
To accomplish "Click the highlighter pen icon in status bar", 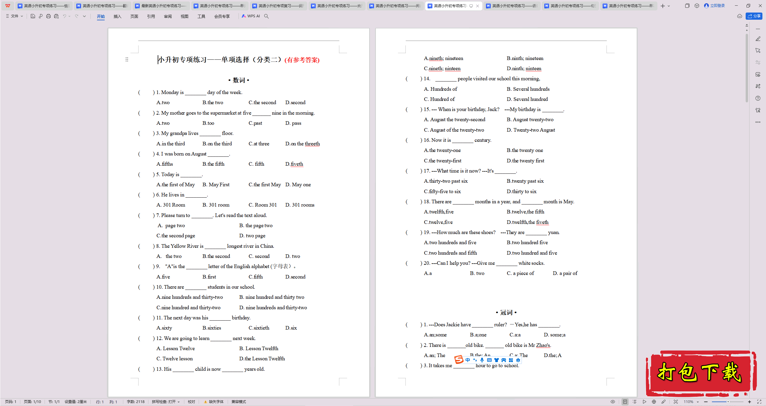I will point(663,402).
